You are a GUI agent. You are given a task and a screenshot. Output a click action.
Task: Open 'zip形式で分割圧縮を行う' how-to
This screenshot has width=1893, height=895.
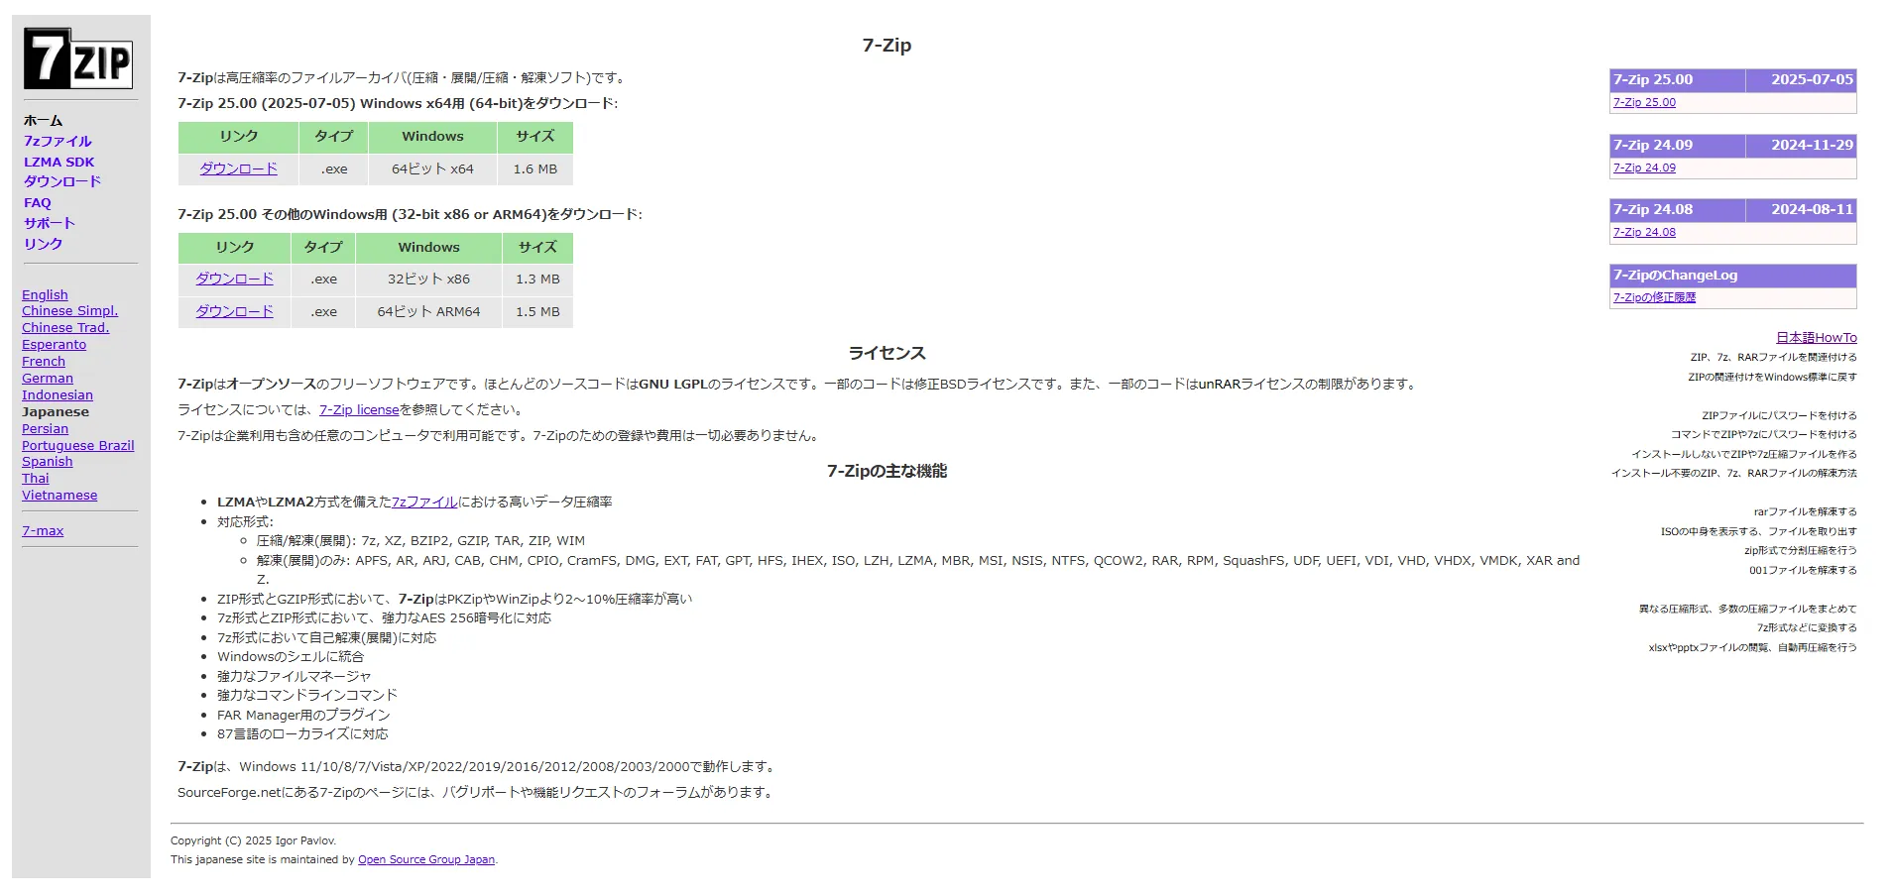1801,550
